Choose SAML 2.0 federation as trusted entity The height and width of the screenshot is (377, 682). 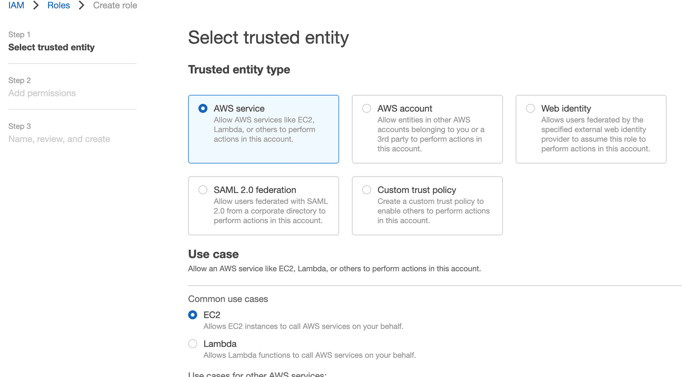(x=202, y=190)
